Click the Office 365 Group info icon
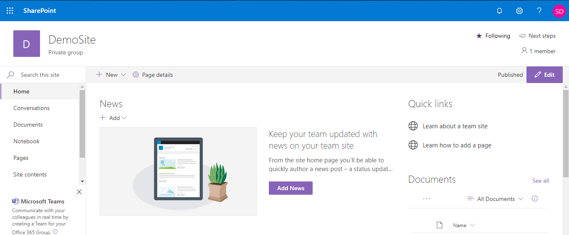Viewport: 569px width, 235px height. pyautogui.click(x=55, y=232)
